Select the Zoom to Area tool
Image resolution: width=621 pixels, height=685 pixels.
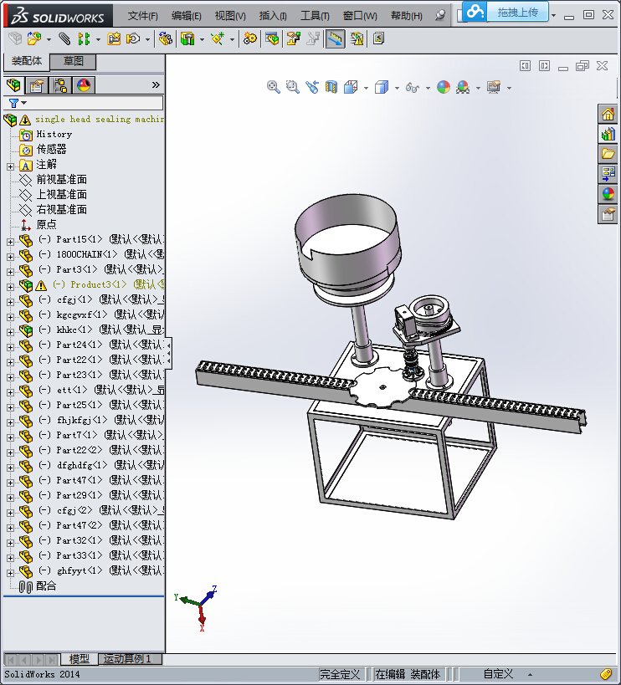coord(292,87)
